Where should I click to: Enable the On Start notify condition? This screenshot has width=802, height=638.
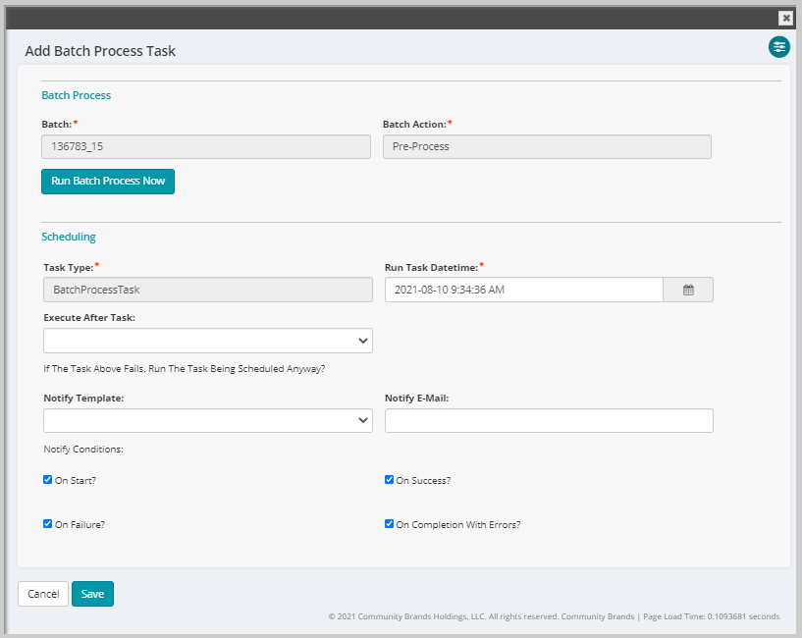pos(47,479)
